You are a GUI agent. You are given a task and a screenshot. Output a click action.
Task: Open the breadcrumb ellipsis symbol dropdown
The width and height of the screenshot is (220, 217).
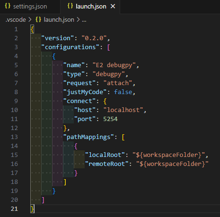pos(84,20)
